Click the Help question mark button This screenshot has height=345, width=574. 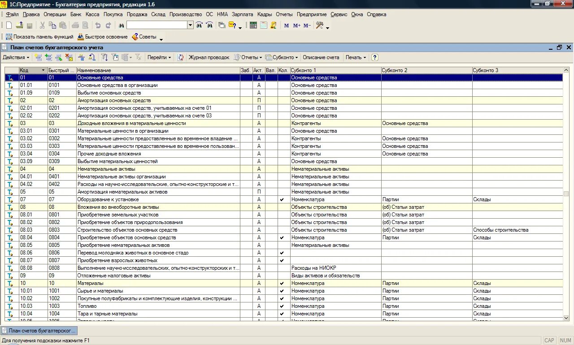[x=375, y=57]
